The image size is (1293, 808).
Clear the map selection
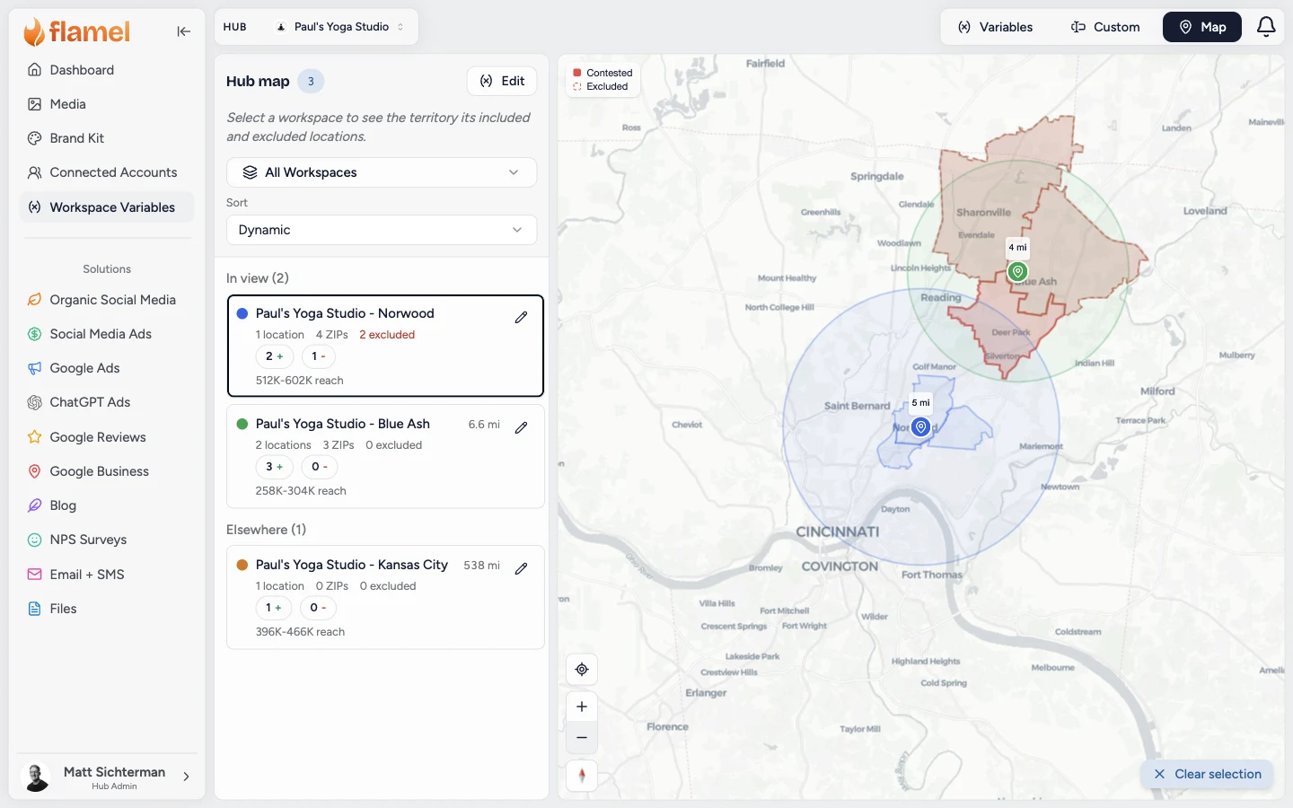(x=1208, y=774)
